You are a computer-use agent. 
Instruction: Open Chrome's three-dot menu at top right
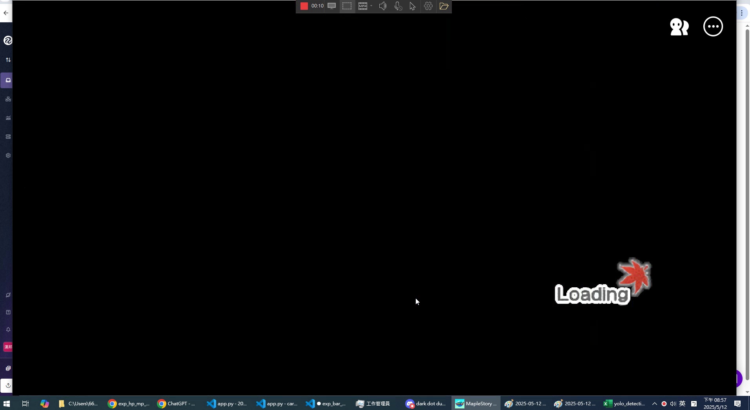pos(742,13)
